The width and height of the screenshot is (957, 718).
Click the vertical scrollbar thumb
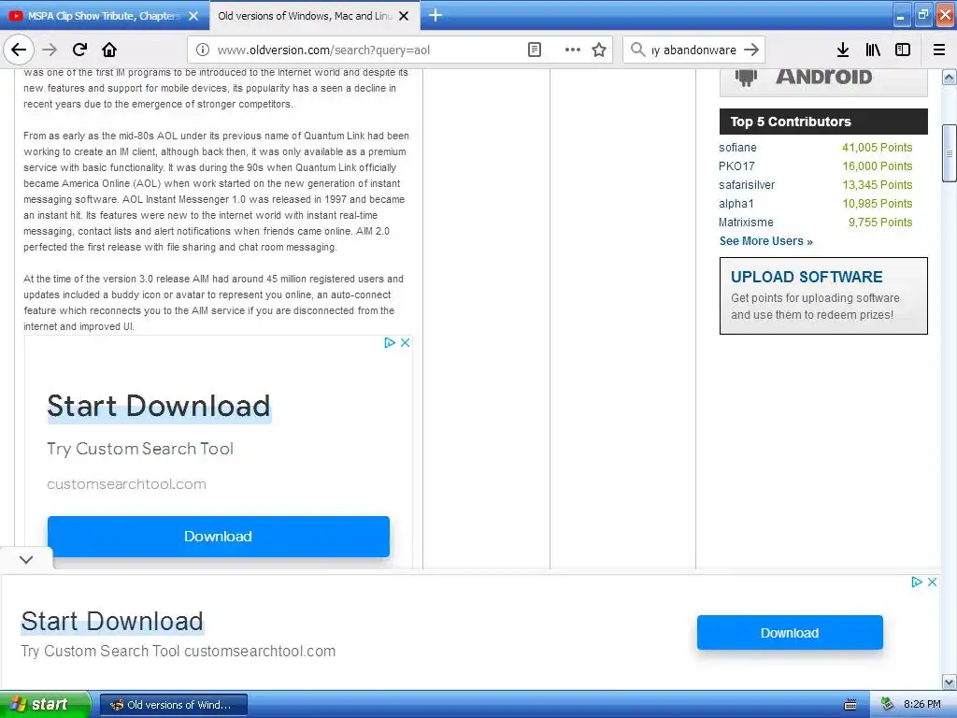coord(950,153)
